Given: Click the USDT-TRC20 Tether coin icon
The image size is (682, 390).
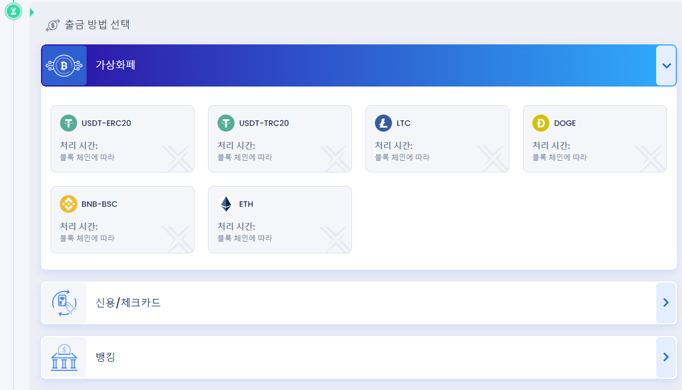Looking at the screenshot, I should [226, 123].
